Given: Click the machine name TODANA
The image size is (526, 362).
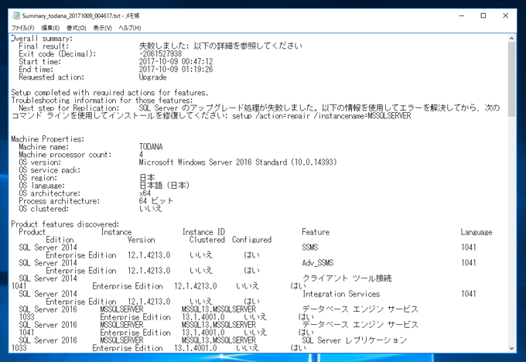Looking at the screenshot, I should (x=151, y=147).
